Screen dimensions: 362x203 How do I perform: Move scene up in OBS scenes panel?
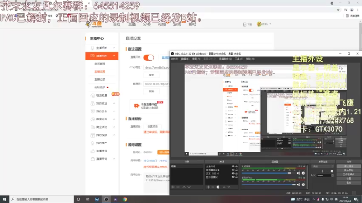[x=184, y=187]
